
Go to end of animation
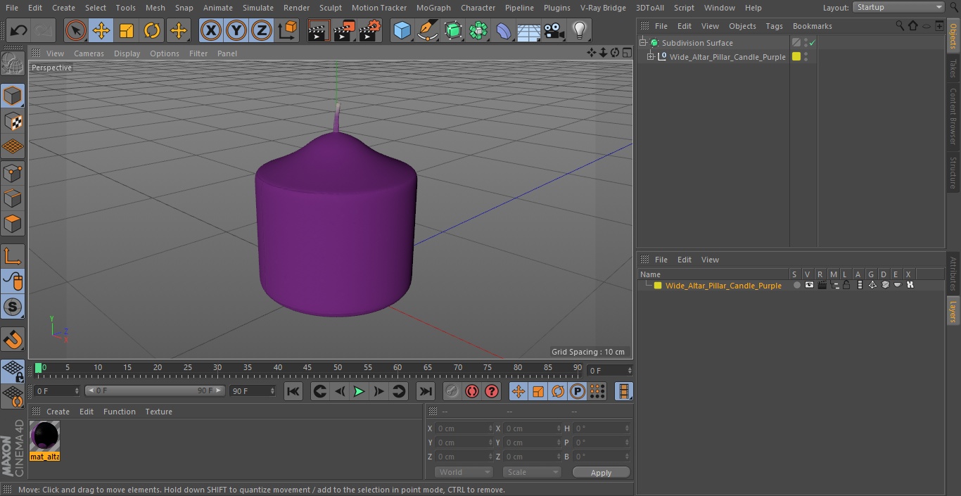point(426,391)
